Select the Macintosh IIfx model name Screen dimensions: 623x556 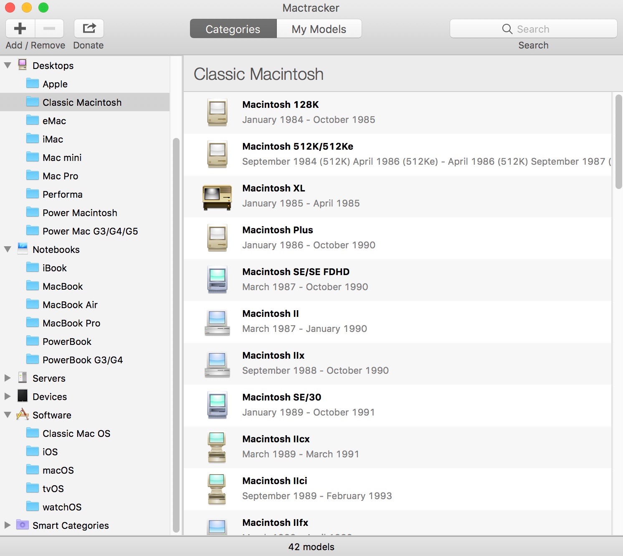click(275, 523)
